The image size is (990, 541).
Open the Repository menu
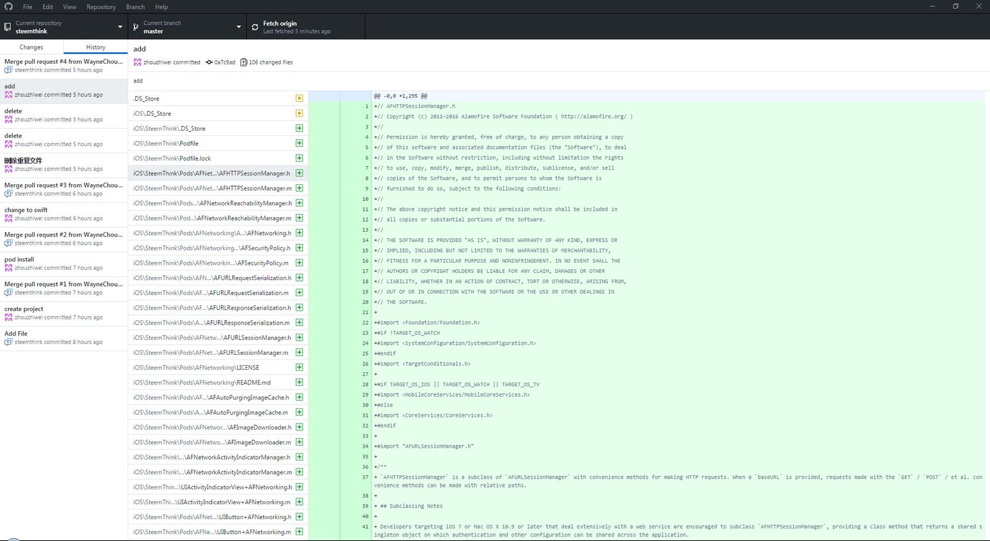(x=101, y=7)
